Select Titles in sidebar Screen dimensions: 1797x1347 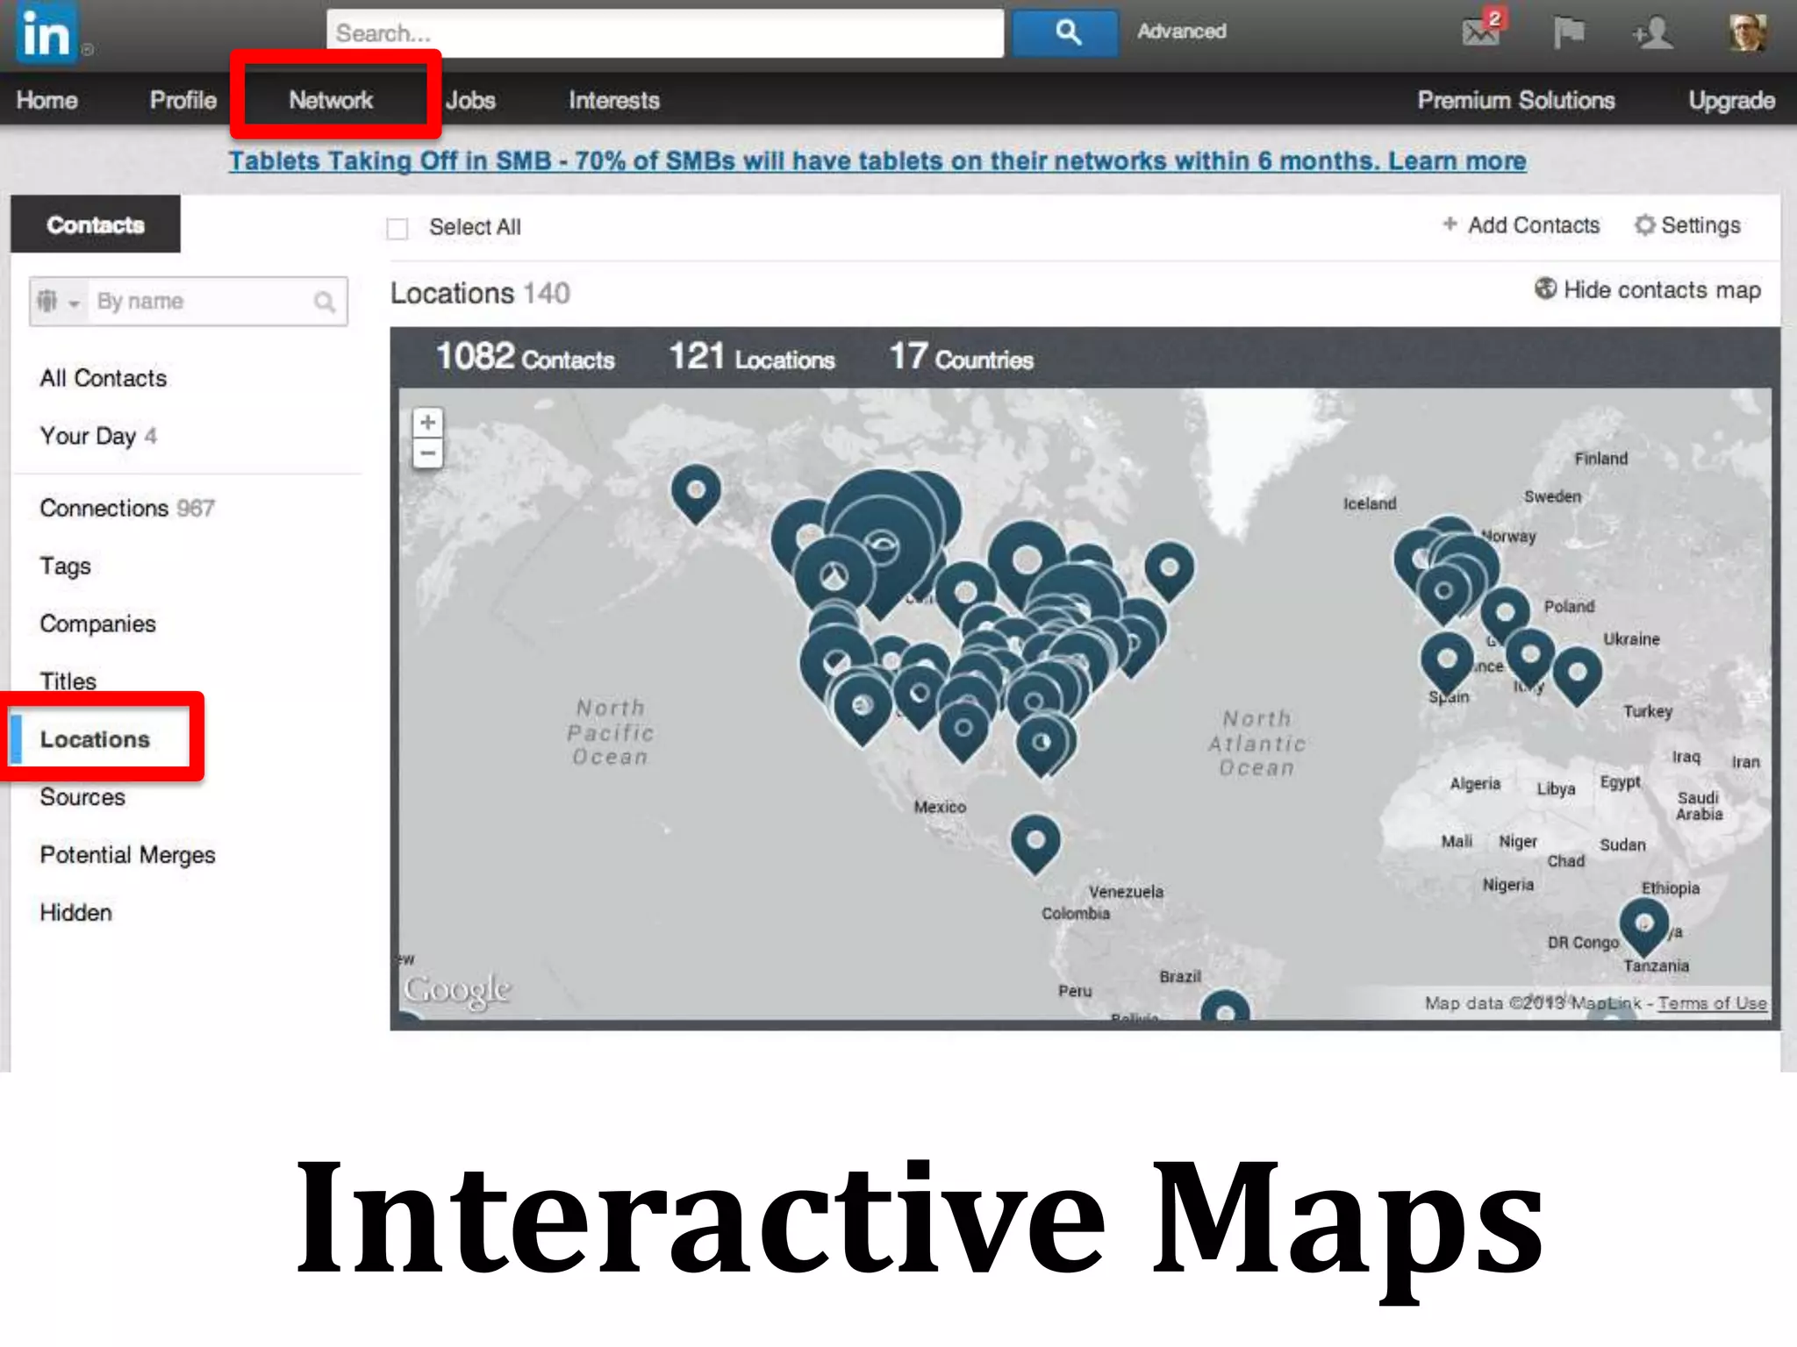point(68,681)
